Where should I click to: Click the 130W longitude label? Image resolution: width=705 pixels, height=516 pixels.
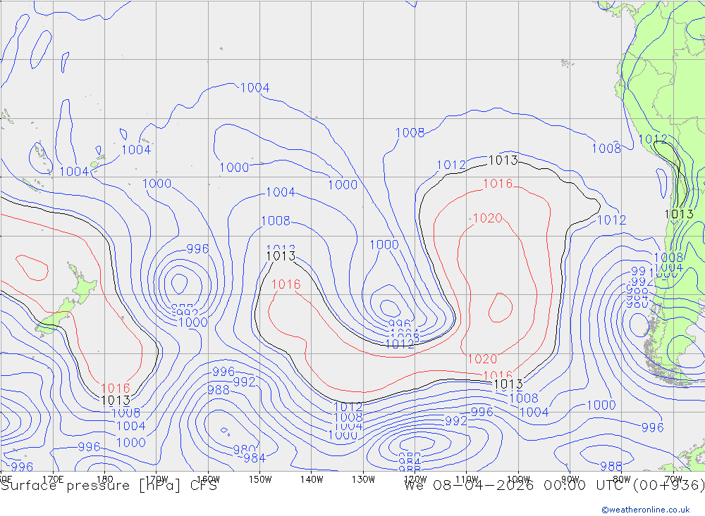point(363,479)
